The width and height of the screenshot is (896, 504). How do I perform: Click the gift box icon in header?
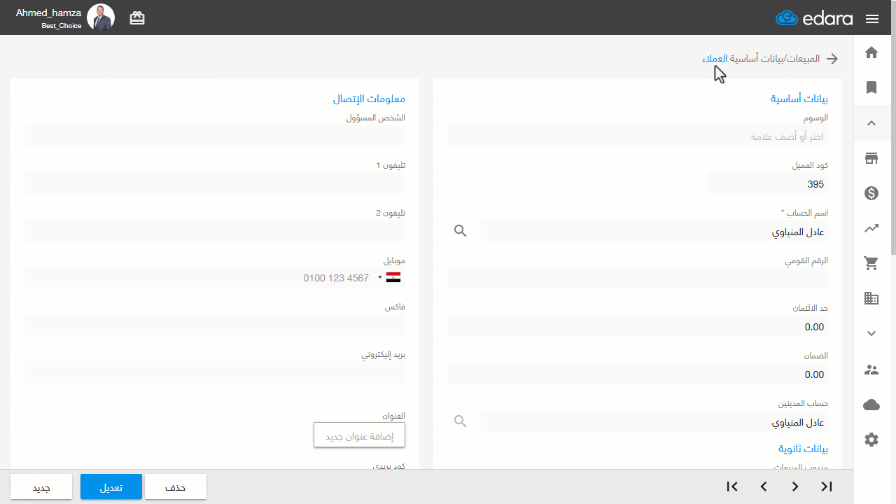pos(137,18)
